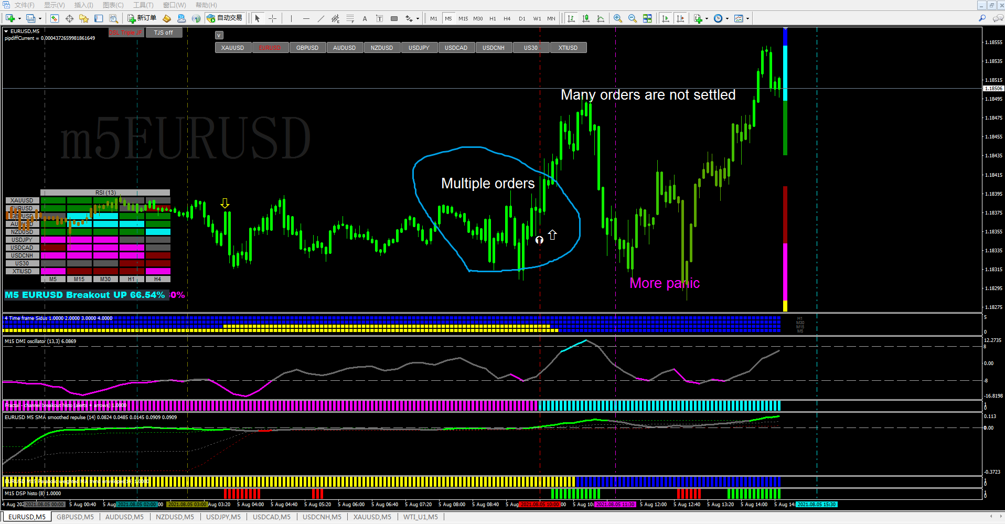Open the 图表(C) menu
Viewport: 1005px width, 524px height.
[113, 5]
